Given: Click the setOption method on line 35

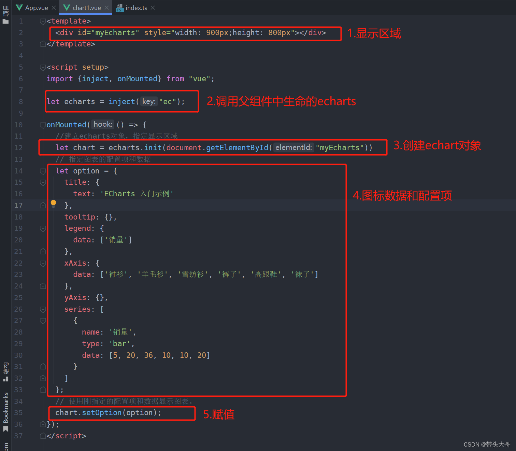Looking at the screenshot, I should click(102, 413).
